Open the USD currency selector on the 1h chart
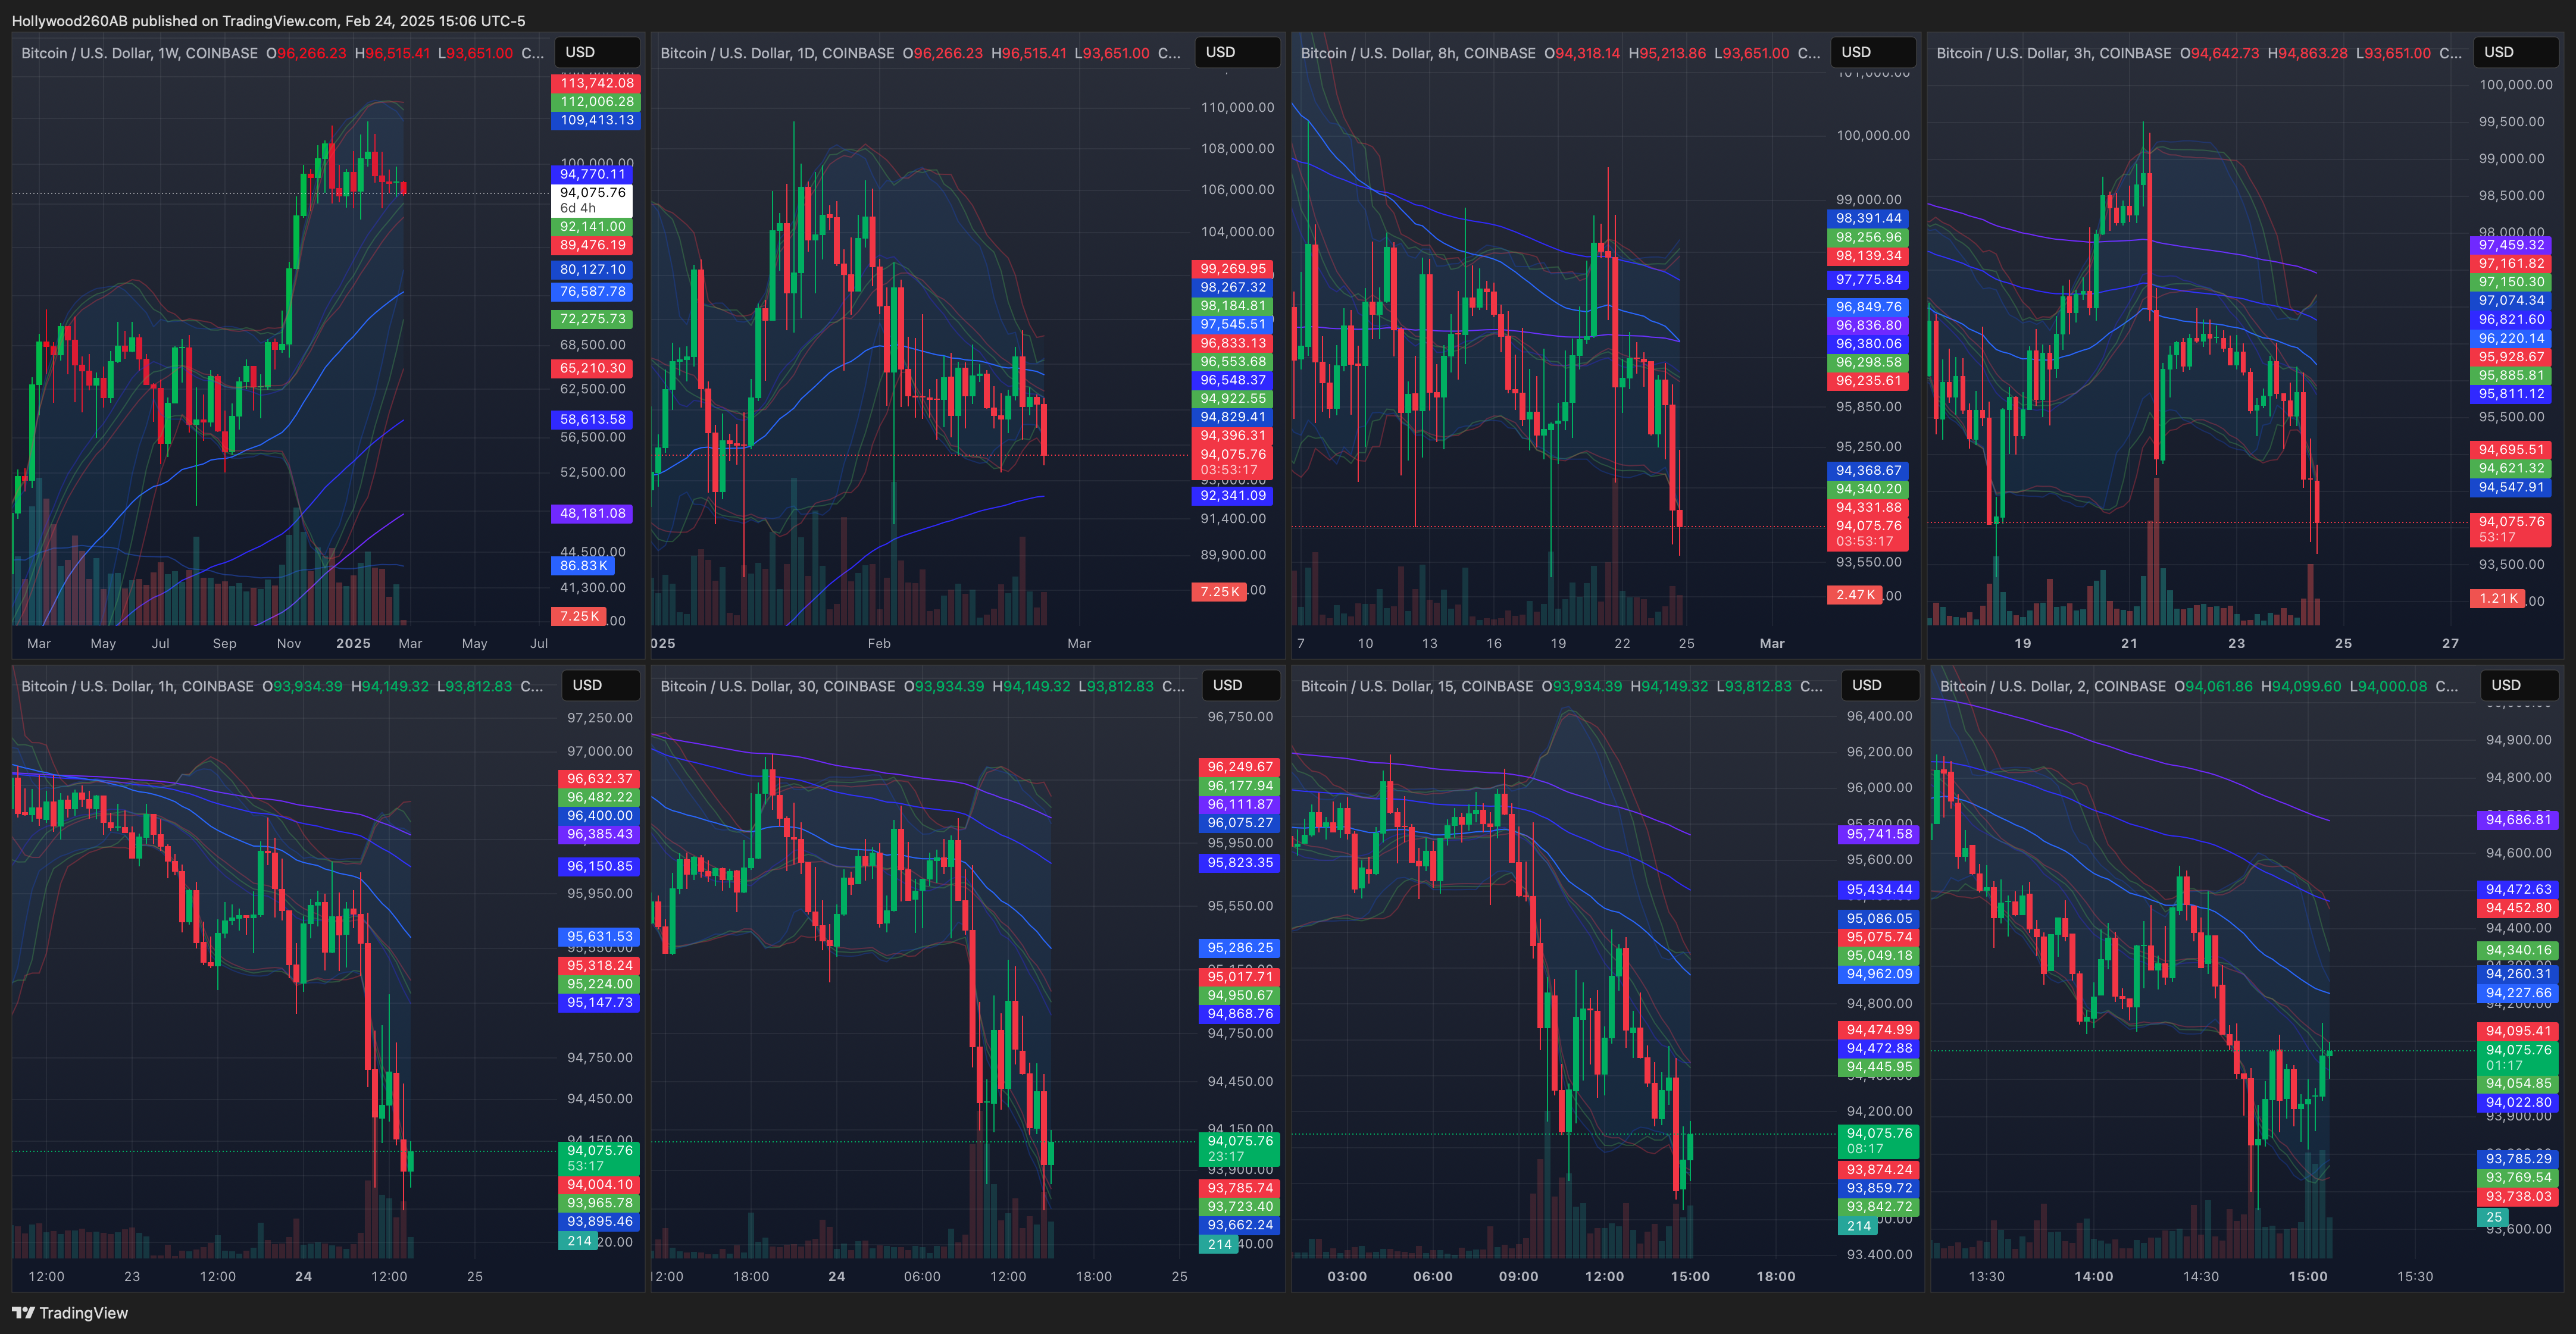Image resolution: width=2576 pixels, height=1334 pixels. click(601, 685)
